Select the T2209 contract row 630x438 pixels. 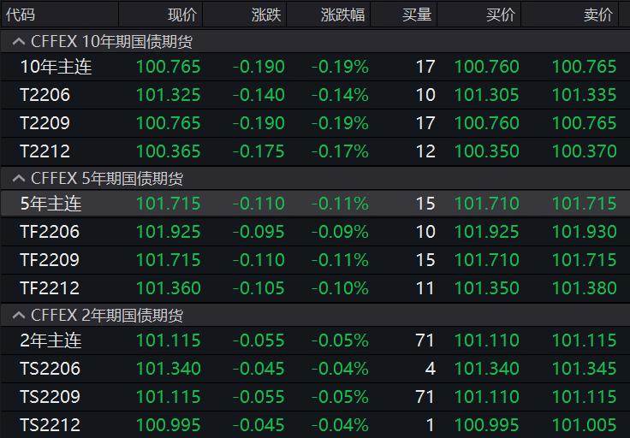[x=315, y=123]
